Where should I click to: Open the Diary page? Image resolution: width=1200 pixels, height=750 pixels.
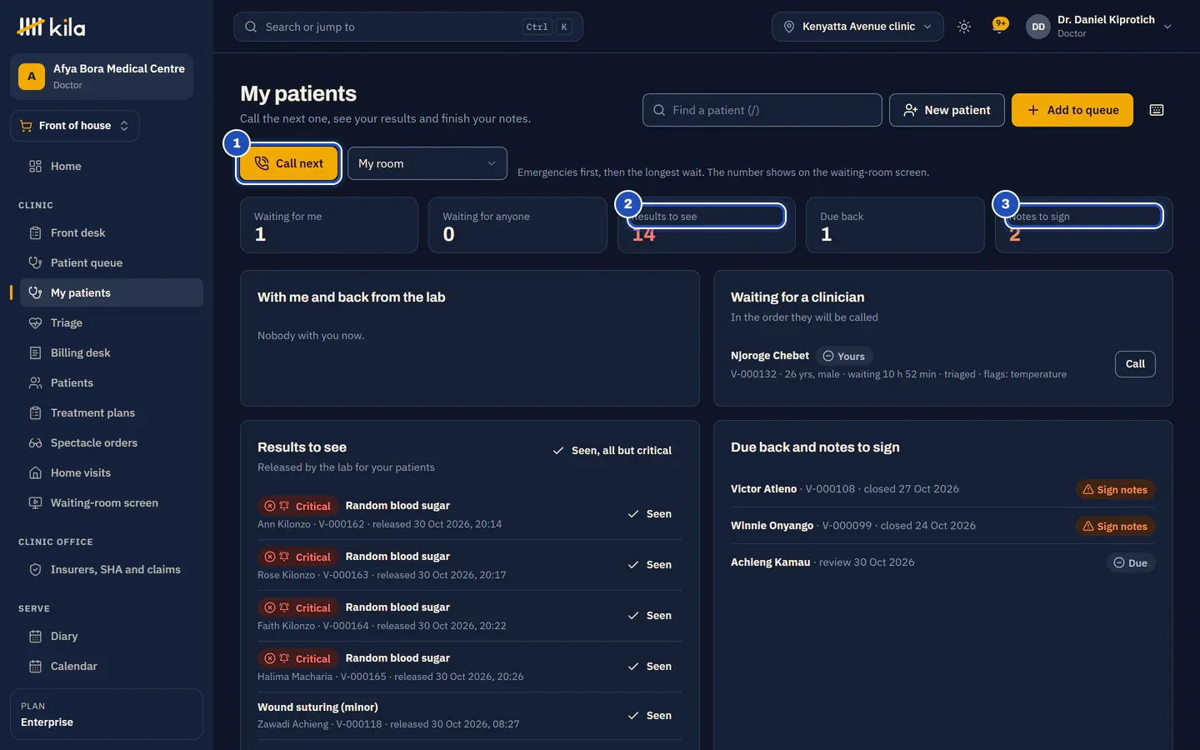(x=112, y=636)
